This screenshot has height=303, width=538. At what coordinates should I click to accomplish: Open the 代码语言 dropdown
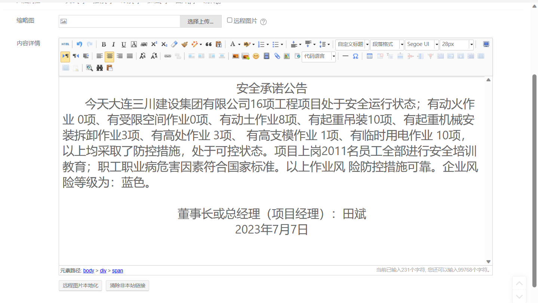click(x=319, y=56)
